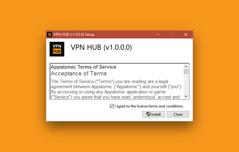239x152 pixels.
Task: Minimize the VPN HUB Setup window
Action: (158, 34)
